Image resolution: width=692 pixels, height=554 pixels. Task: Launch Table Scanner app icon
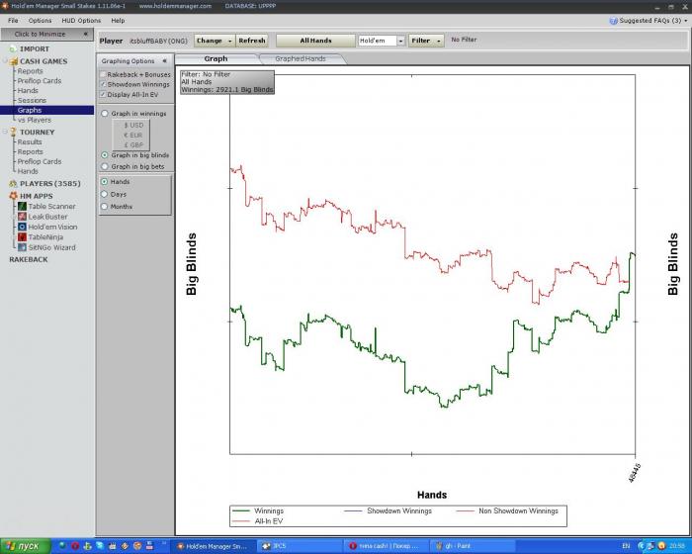coord(22,207)
